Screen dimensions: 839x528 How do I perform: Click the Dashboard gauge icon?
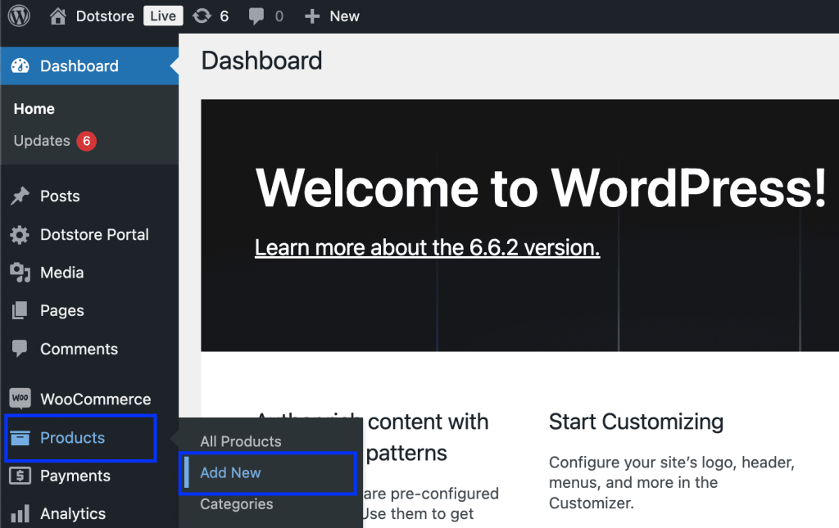(x=20, y=65)
